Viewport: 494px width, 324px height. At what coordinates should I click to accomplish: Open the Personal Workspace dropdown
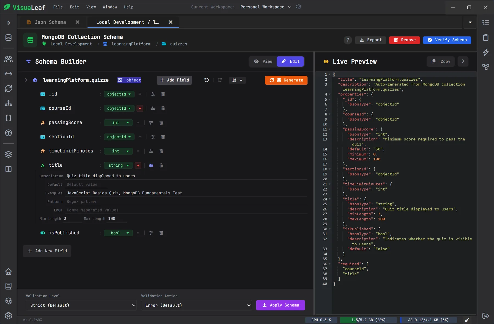coord(266,7)
